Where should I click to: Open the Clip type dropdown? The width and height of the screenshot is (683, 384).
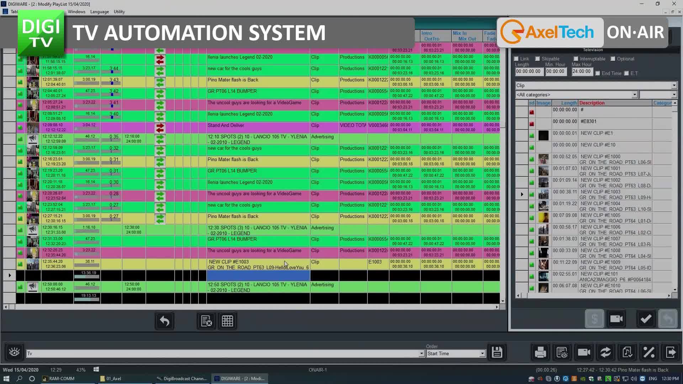pos(674,85)
